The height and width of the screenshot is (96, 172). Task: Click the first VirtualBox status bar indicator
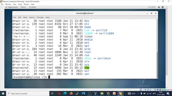tap(141, 90)
